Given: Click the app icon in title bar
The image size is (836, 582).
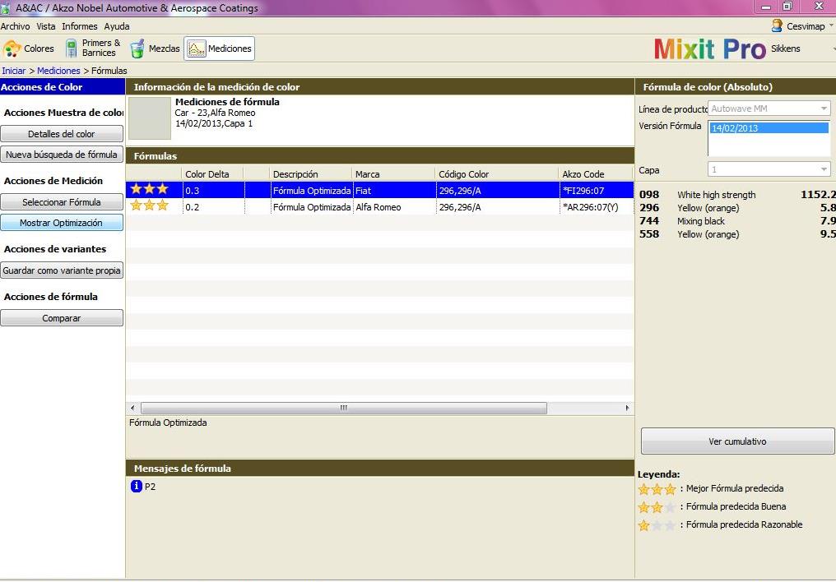Looking at the screenshot, I should pyautogui.click(x=6, y=8).
